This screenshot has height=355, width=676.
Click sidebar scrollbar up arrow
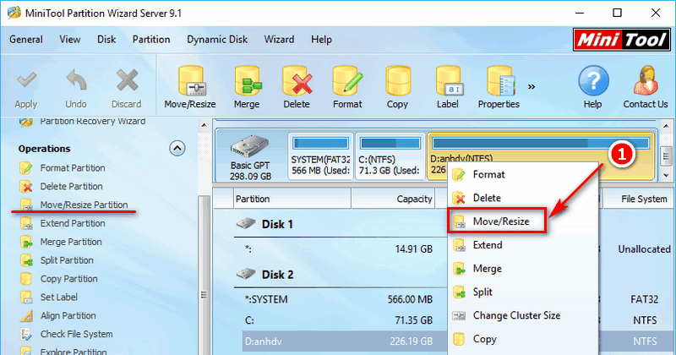click(204, 126)
